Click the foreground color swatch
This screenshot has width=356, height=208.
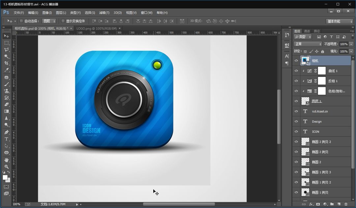click(x=5, y=177)
